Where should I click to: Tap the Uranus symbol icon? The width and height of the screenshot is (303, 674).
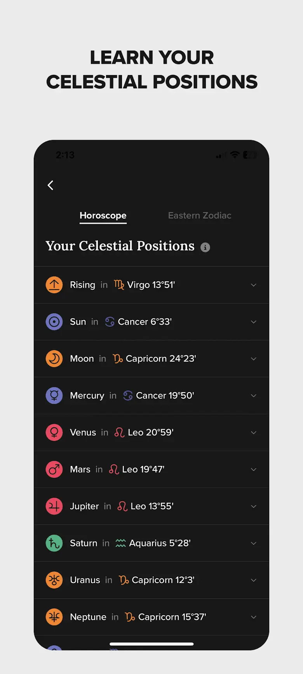[54, 580]
